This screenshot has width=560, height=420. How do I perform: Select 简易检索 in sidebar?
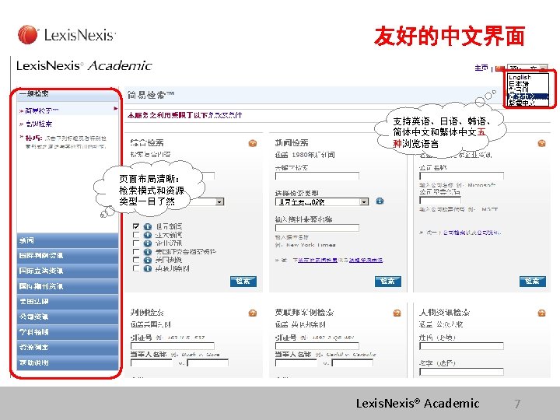click(x=42, y=110)
